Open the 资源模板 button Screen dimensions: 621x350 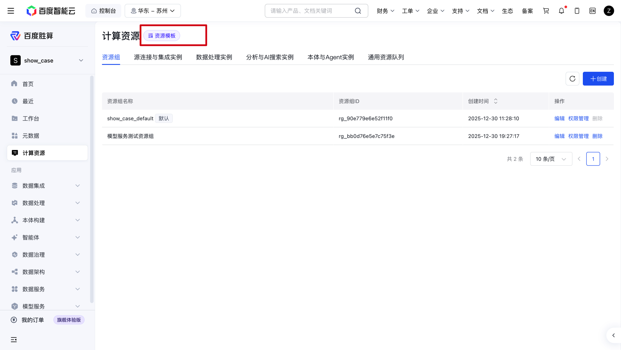(162, 36)
